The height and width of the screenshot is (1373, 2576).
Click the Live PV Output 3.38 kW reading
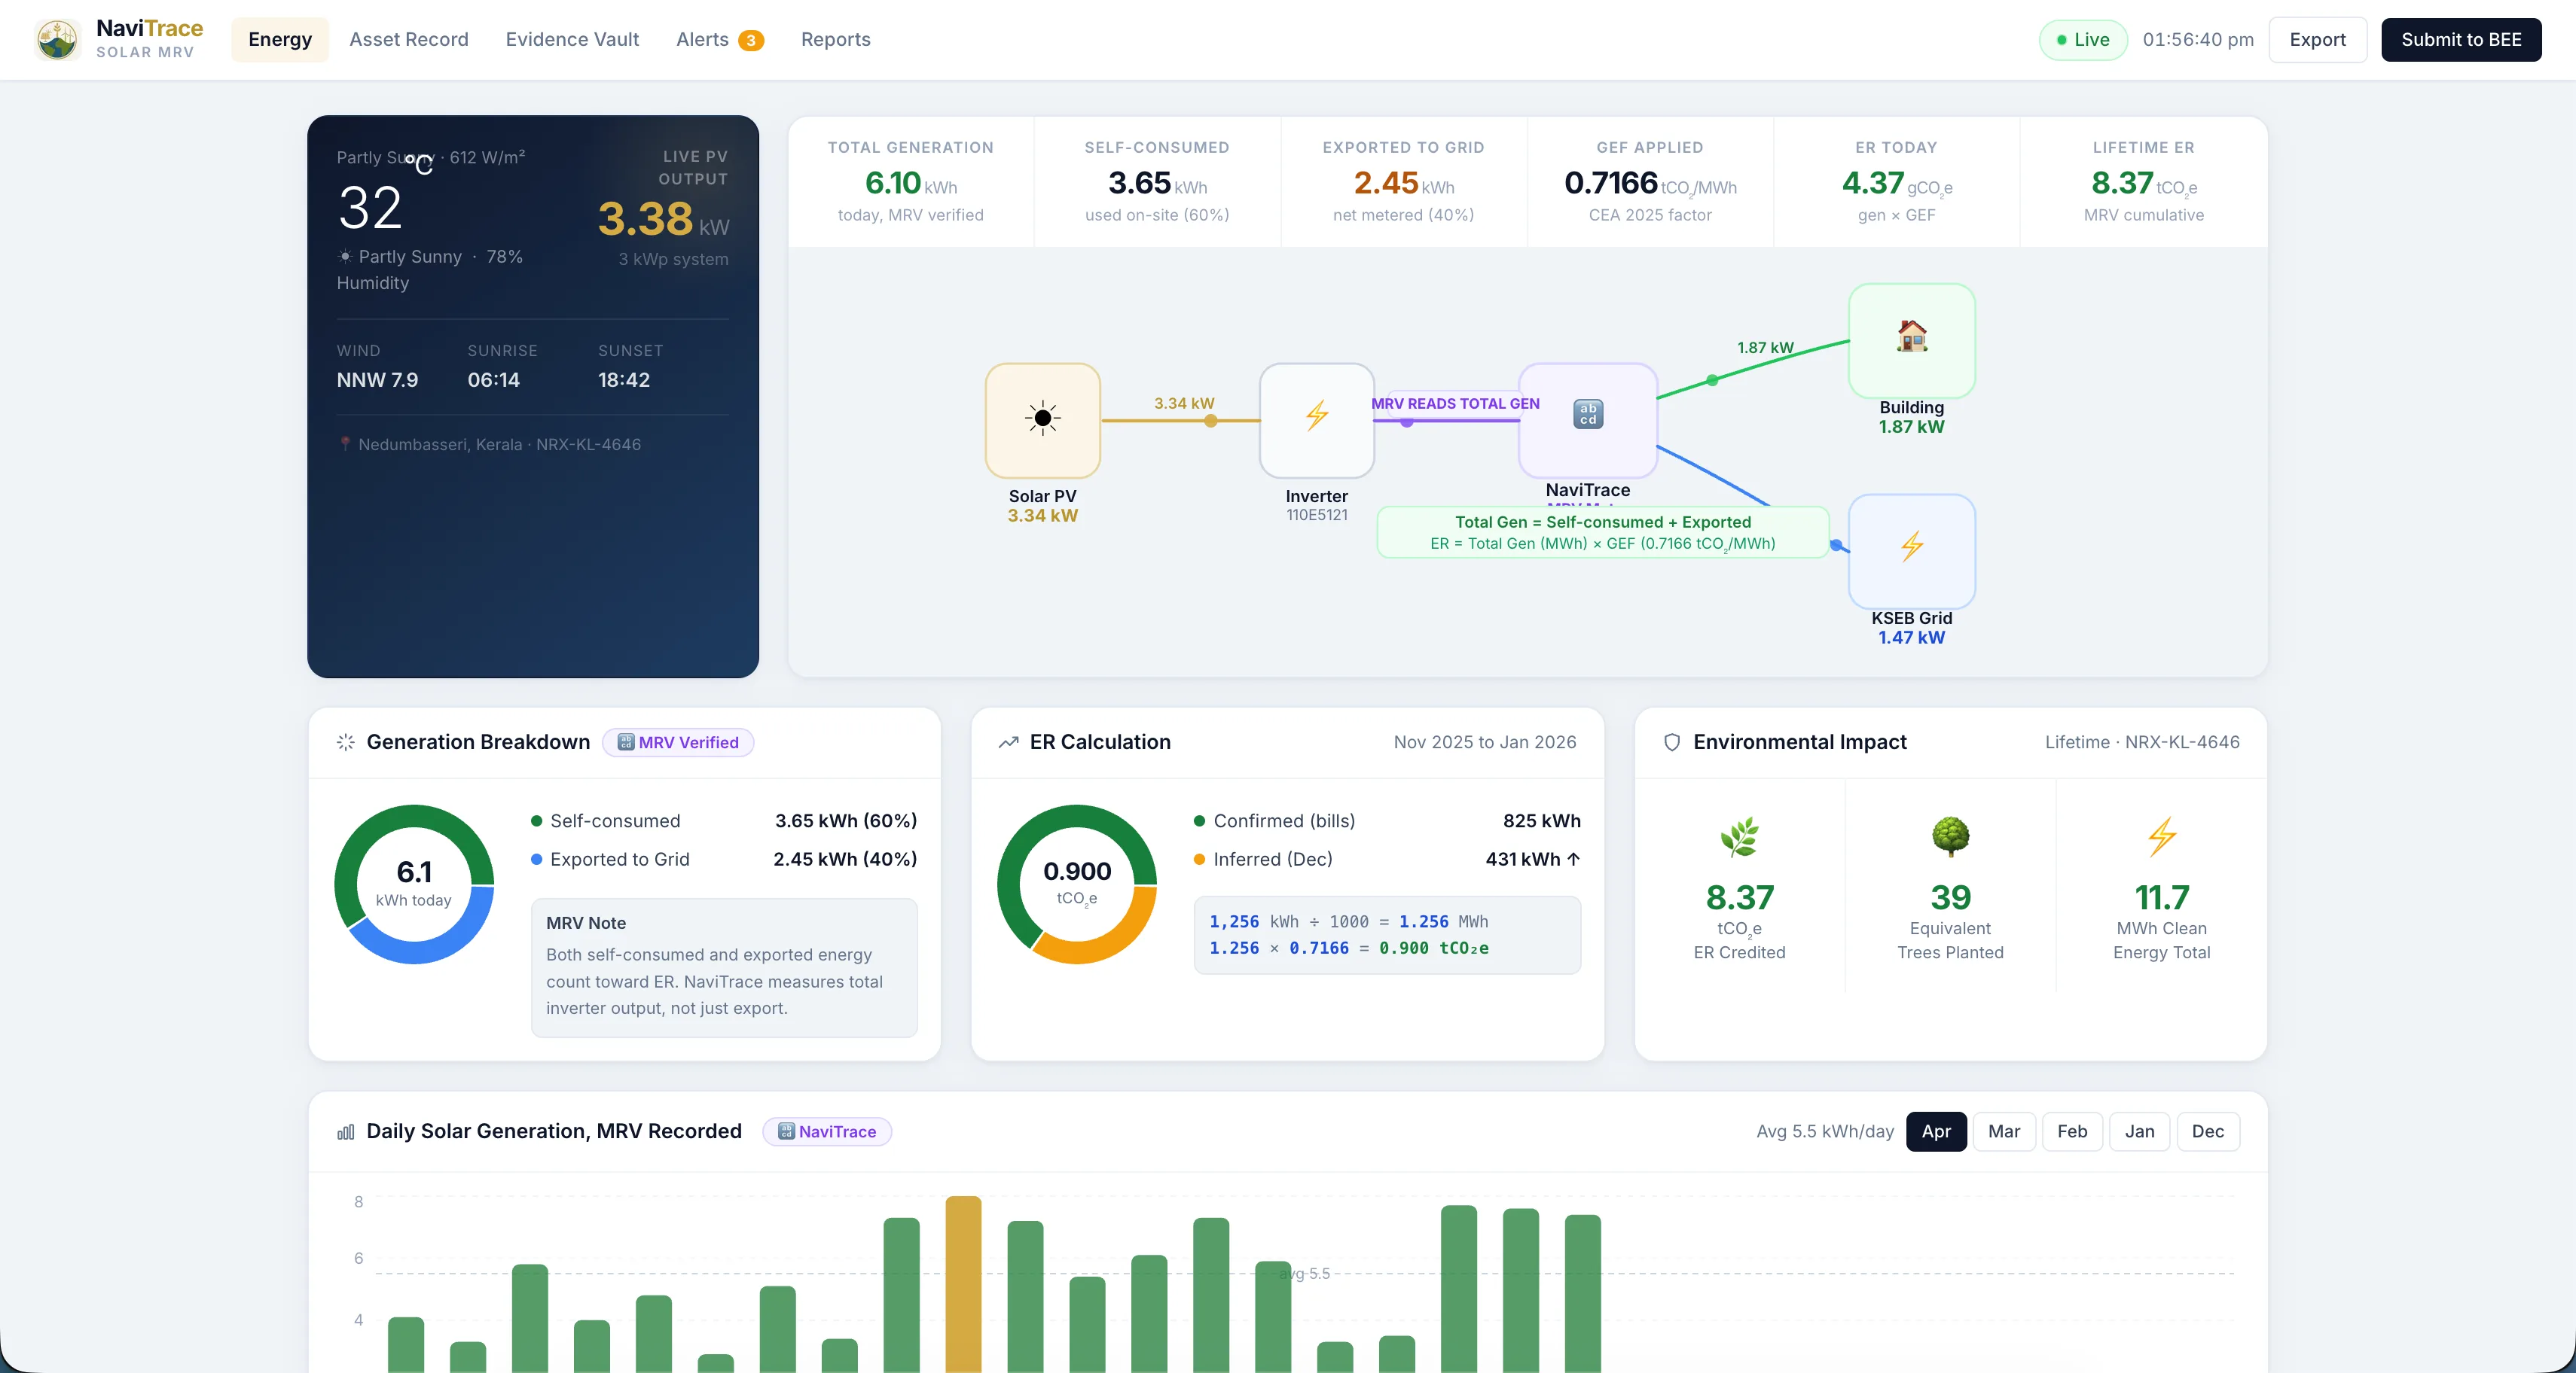pos(663,220)
